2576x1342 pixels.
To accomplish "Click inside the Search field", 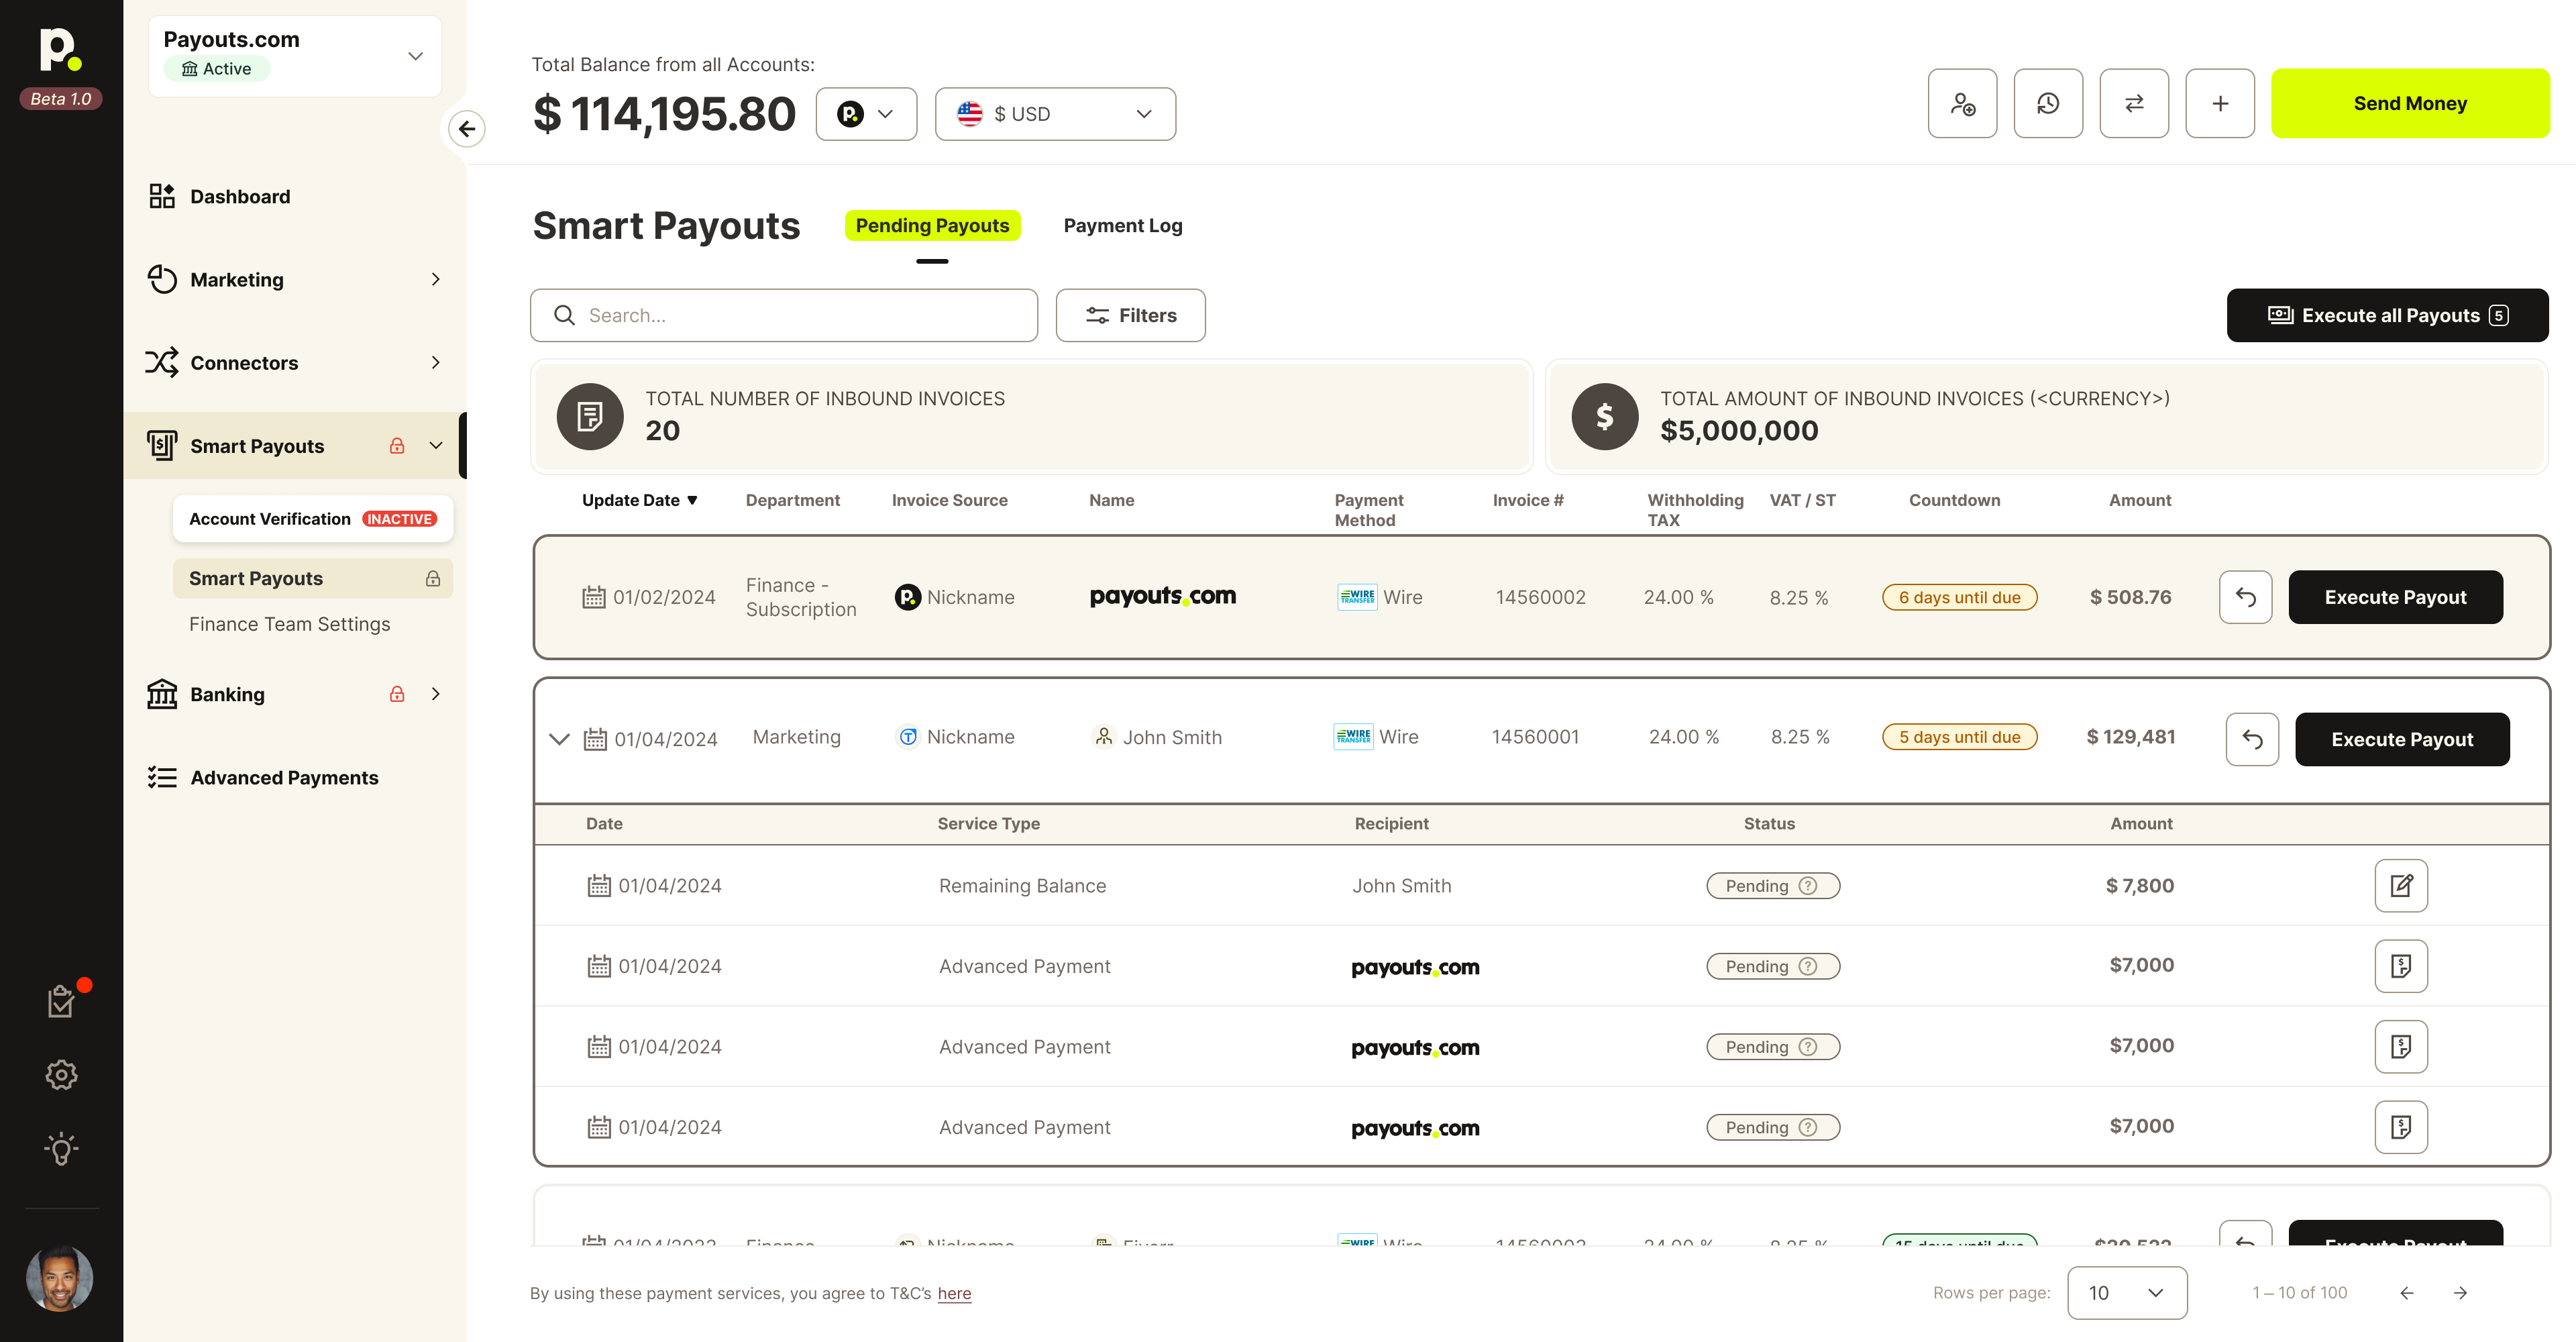I will pos(783,315).
